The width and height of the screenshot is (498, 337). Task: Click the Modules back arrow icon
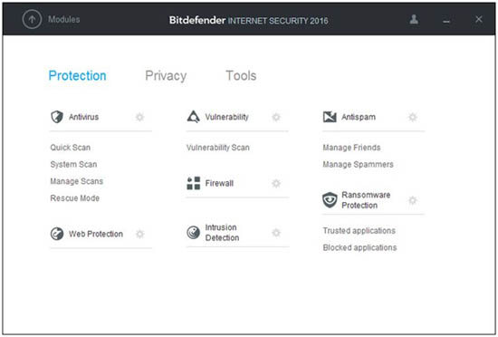(32, 19)
